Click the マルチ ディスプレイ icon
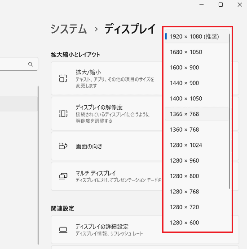This screenshot has width=247, height=249. (63, 176)
